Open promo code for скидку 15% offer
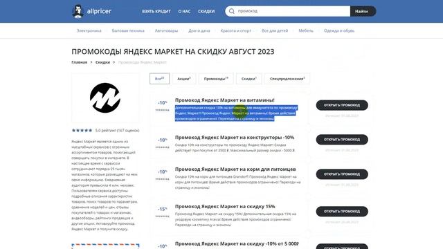The image size is (443, 249). (x=342, y=212)
